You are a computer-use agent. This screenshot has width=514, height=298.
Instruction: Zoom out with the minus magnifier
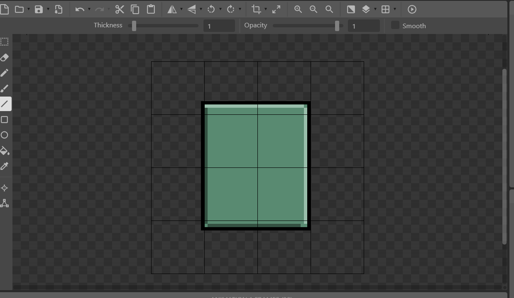pos(313,9)
